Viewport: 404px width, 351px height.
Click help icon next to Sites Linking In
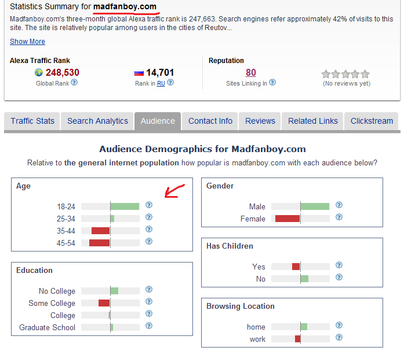pyautogui.click(x=272, y=83)
